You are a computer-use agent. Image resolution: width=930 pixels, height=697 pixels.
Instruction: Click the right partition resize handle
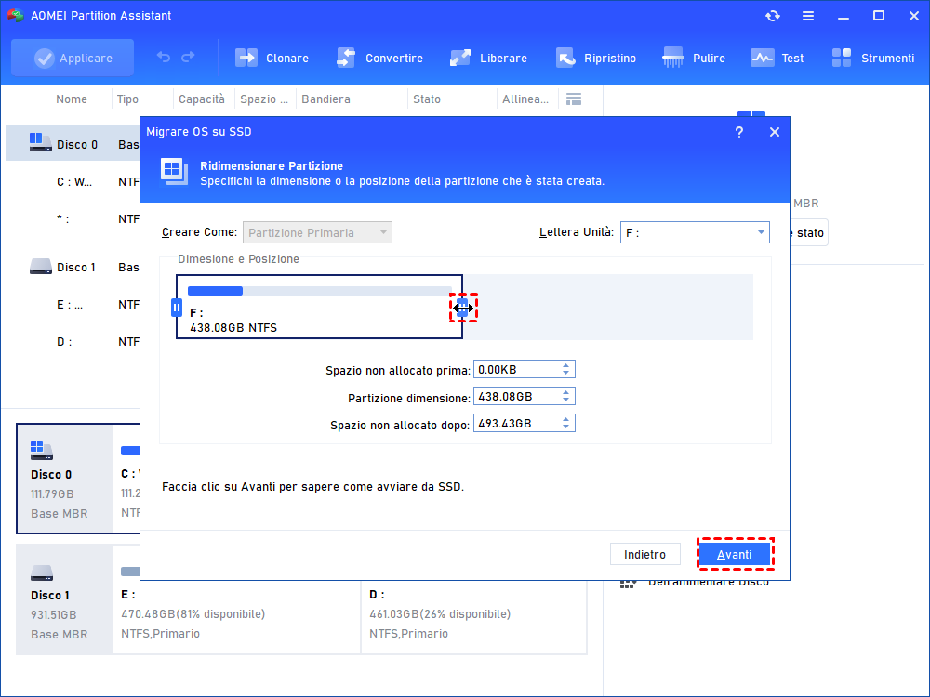tap(462, 308)
